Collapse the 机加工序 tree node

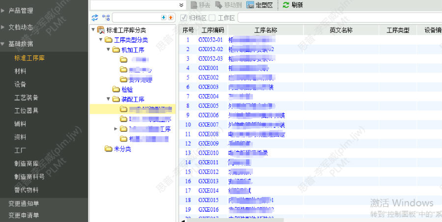[109, 50]
